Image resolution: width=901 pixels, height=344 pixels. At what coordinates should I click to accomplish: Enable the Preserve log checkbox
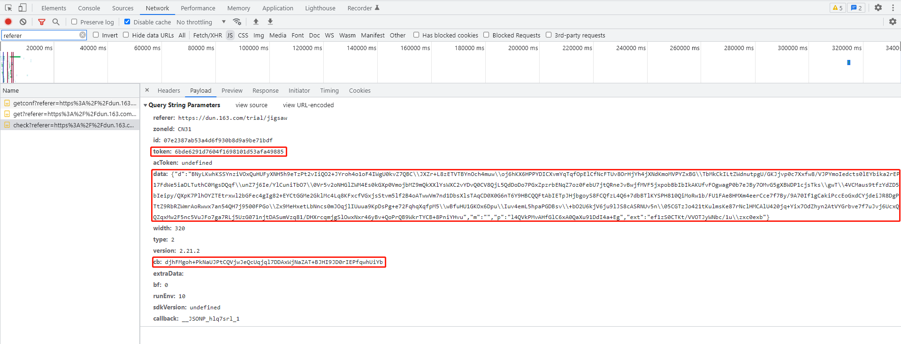(x=74, y=22)
